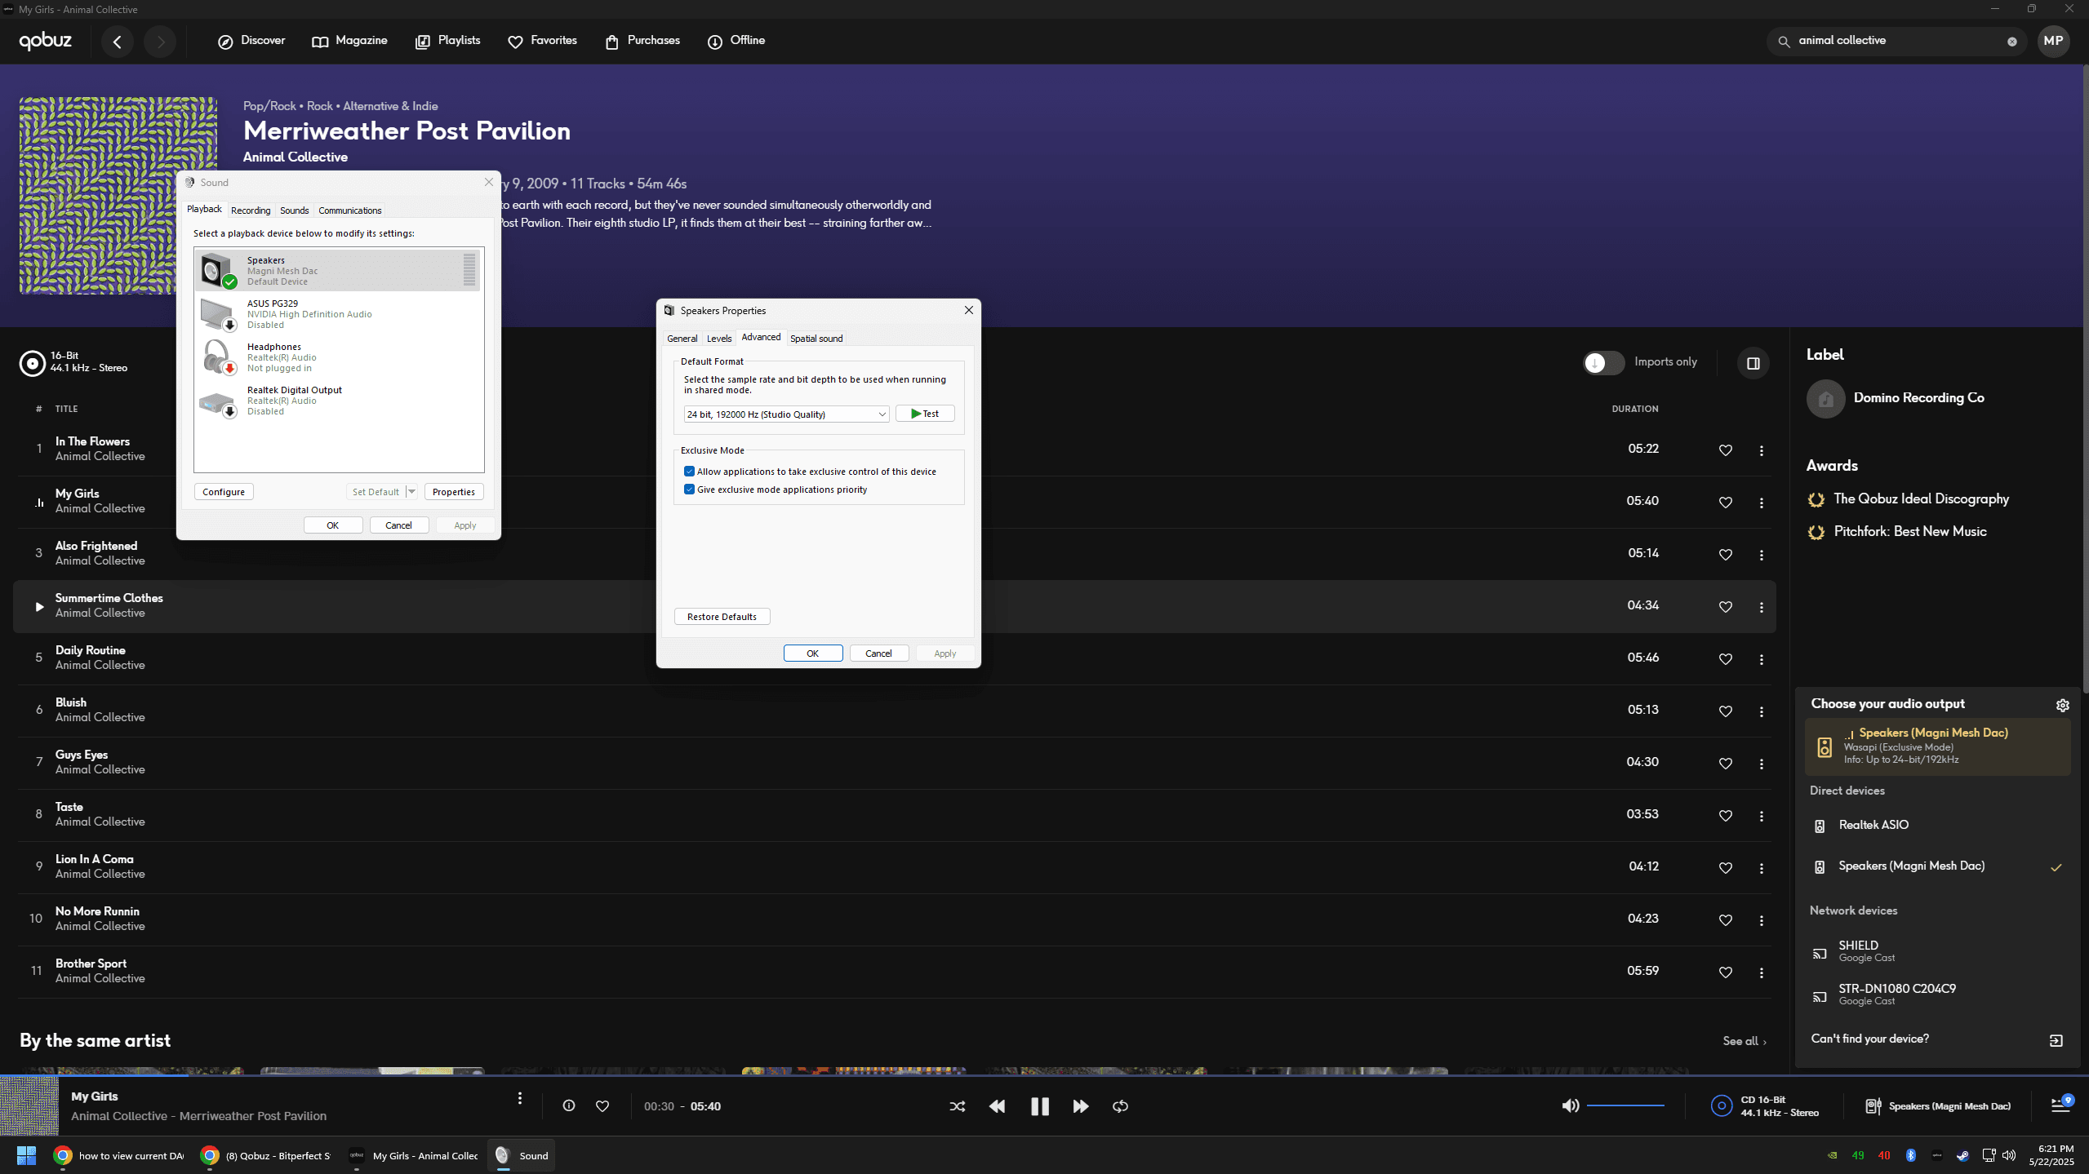The width and height of the screenshot is (2089, 1174).
Task: Open Domino Recording Co label page
Action: pos(1918,398)
